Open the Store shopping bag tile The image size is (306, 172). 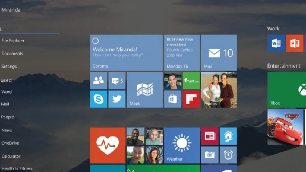(172, 99)
